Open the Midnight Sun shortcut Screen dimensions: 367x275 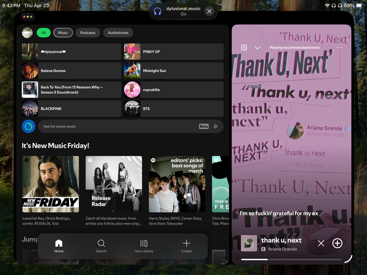point(174,71)
